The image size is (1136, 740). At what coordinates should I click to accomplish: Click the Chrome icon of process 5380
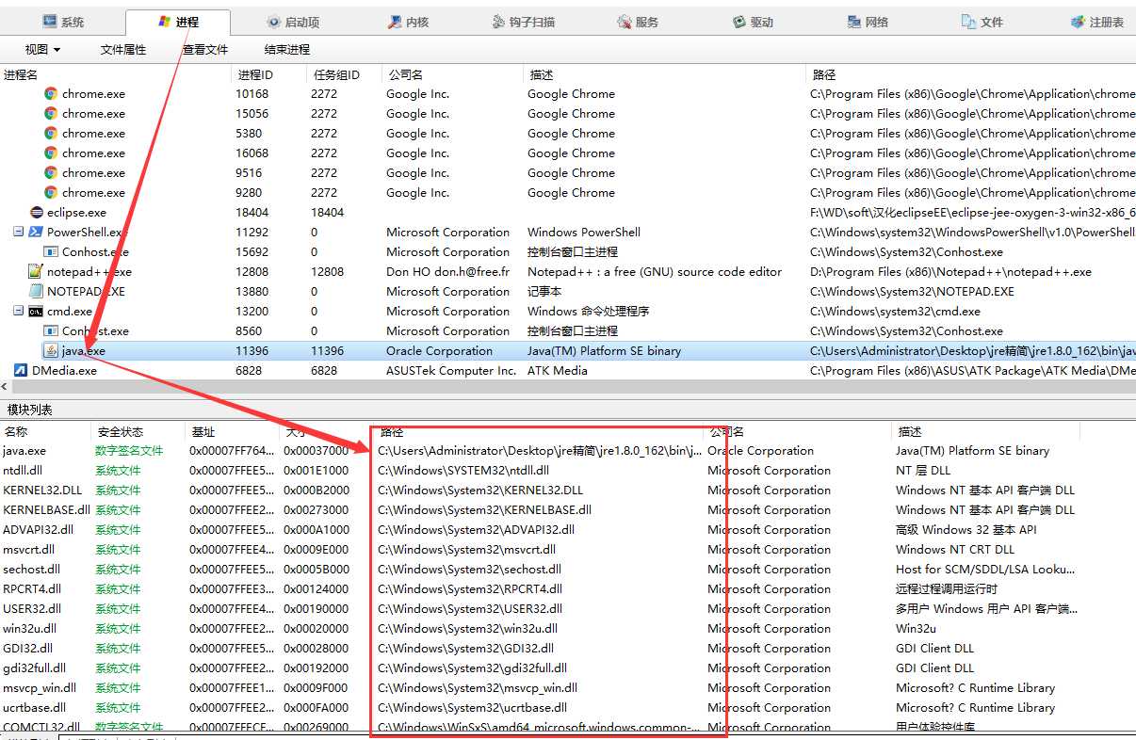pos(51,134)
